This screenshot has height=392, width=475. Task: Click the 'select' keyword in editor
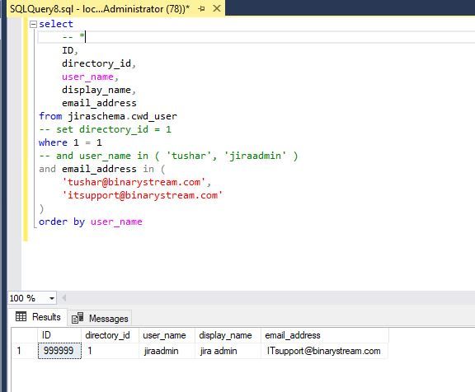56,24
